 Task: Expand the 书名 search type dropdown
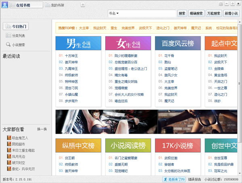[114, 13]
